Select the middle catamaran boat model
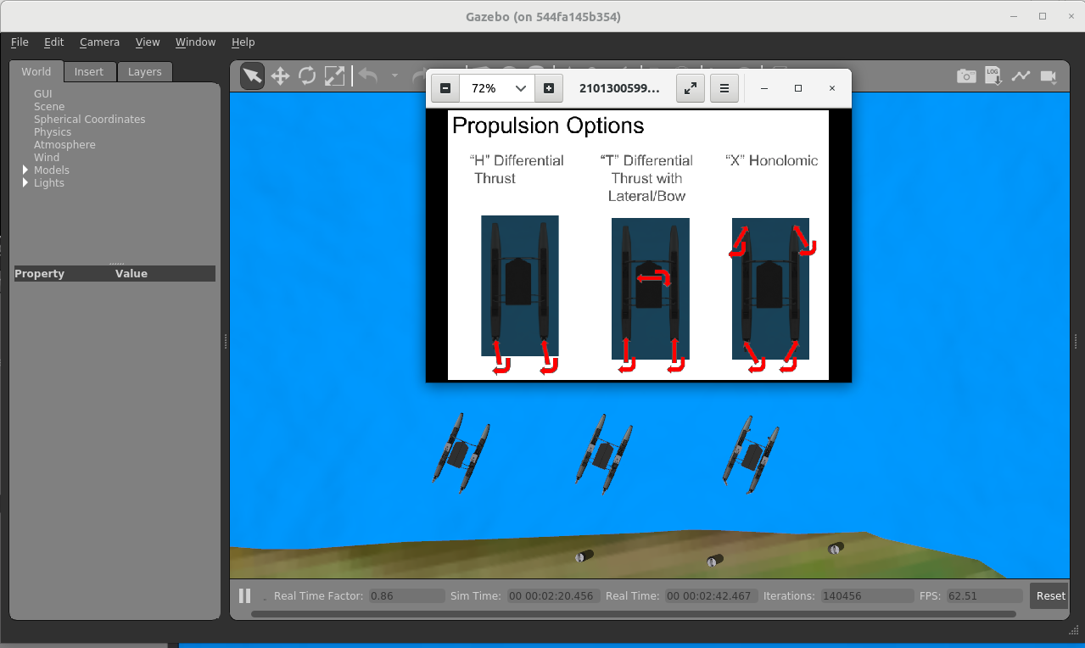This screenshot has height=648, width=1085. tap(605, 453)
